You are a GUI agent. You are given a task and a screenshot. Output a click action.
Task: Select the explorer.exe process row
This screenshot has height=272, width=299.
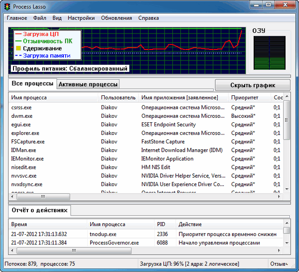click(25, 133)
